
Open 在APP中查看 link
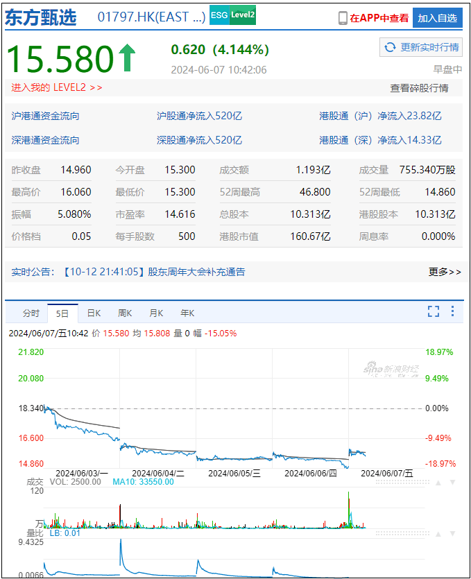click(379, 18)
